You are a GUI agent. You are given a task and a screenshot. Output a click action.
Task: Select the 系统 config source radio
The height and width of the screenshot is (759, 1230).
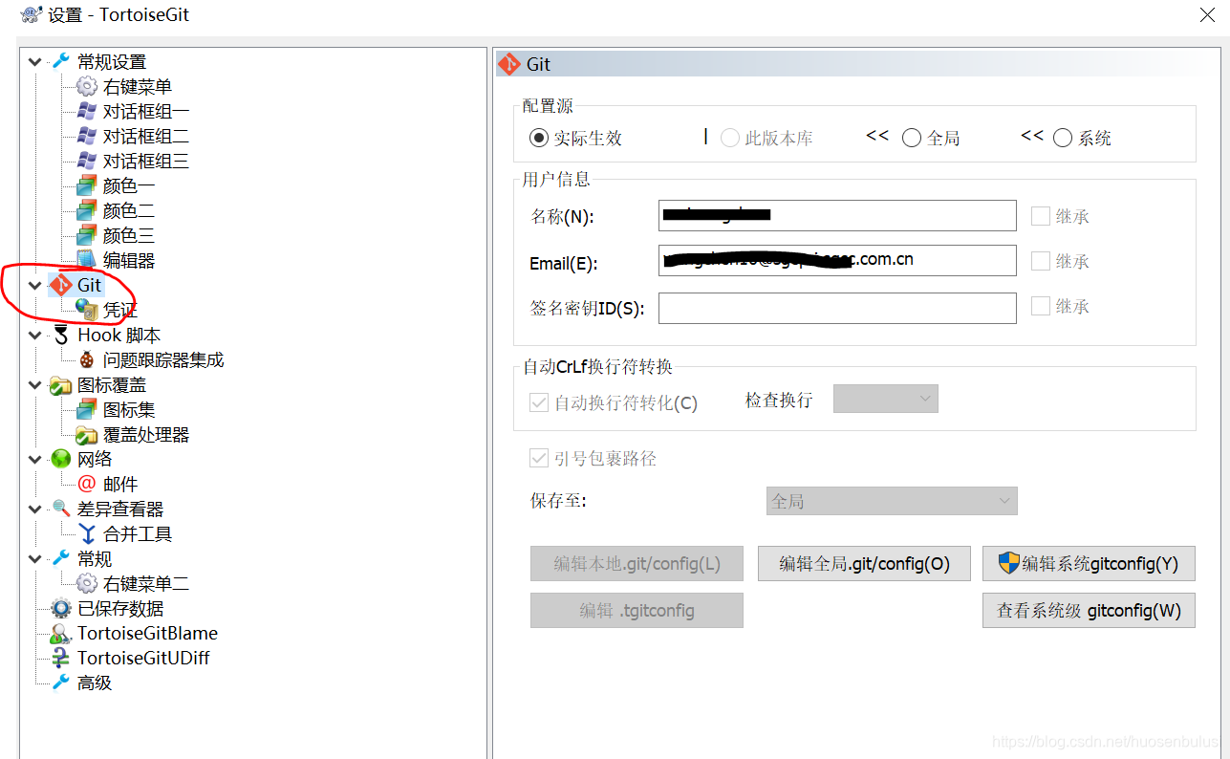1063,139
